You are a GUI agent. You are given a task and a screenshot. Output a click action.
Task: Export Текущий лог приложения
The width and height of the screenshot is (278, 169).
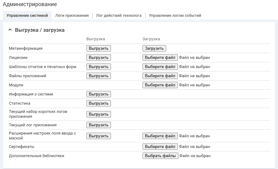pos(99,125)
